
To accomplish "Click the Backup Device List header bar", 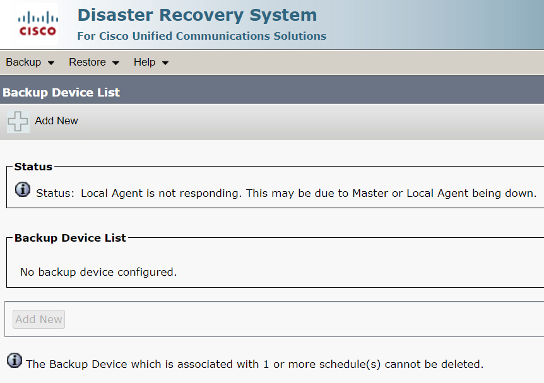I will pos(61,92).
